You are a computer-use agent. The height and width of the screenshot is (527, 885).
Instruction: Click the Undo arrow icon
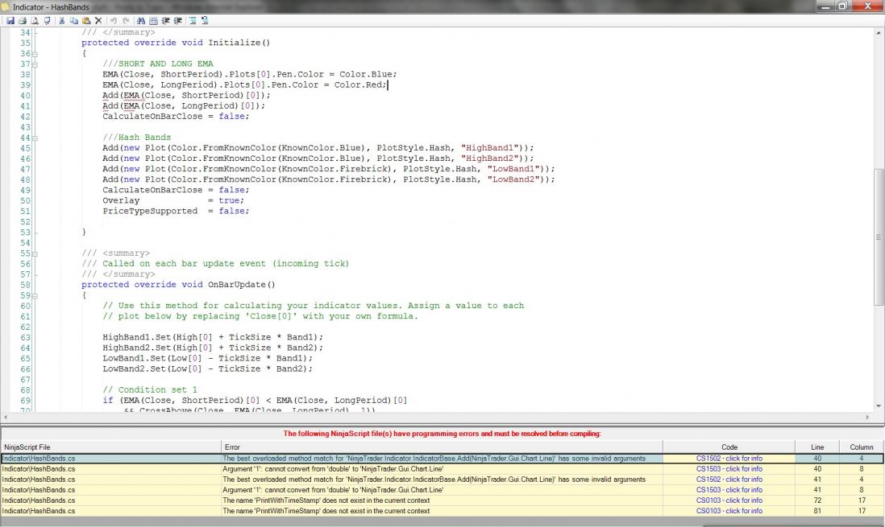(114, 21)
